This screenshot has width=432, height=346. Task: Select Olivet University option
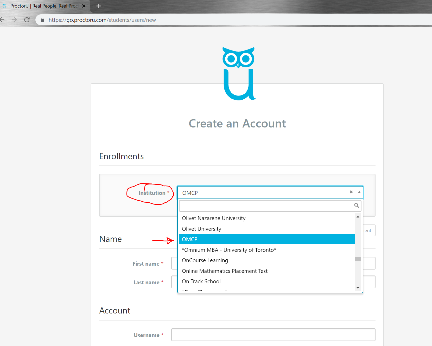[267, 229]
